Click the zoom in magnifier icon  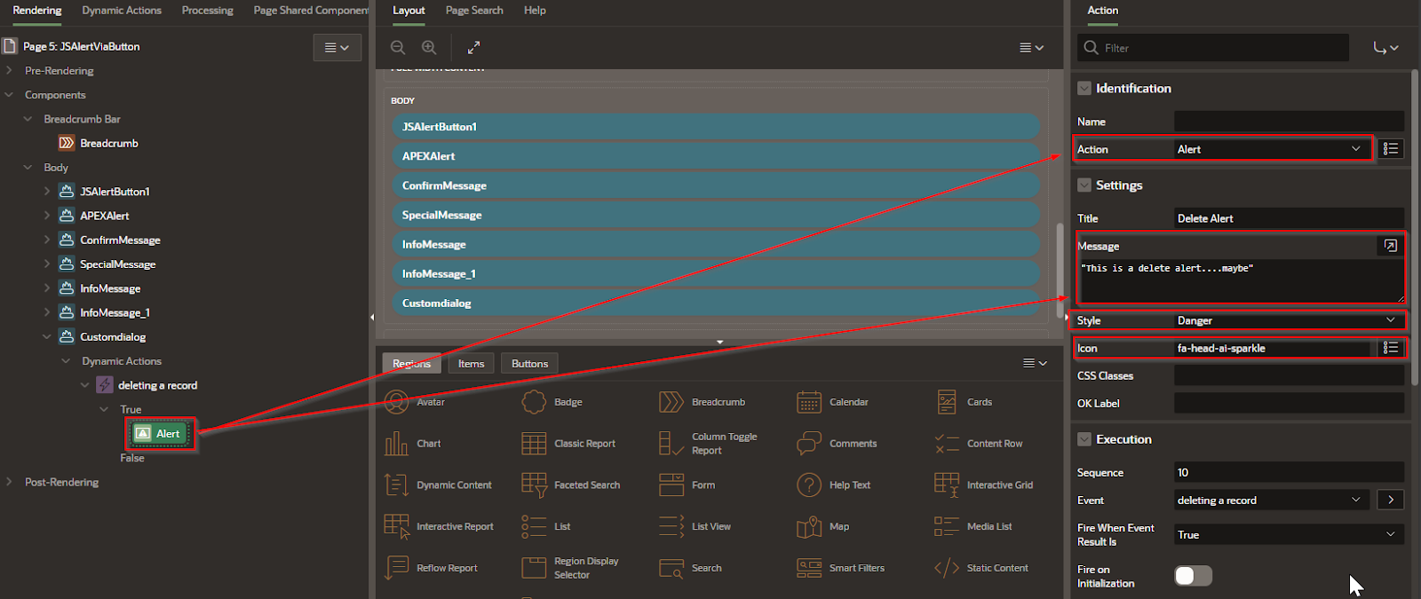coord(429,47)
